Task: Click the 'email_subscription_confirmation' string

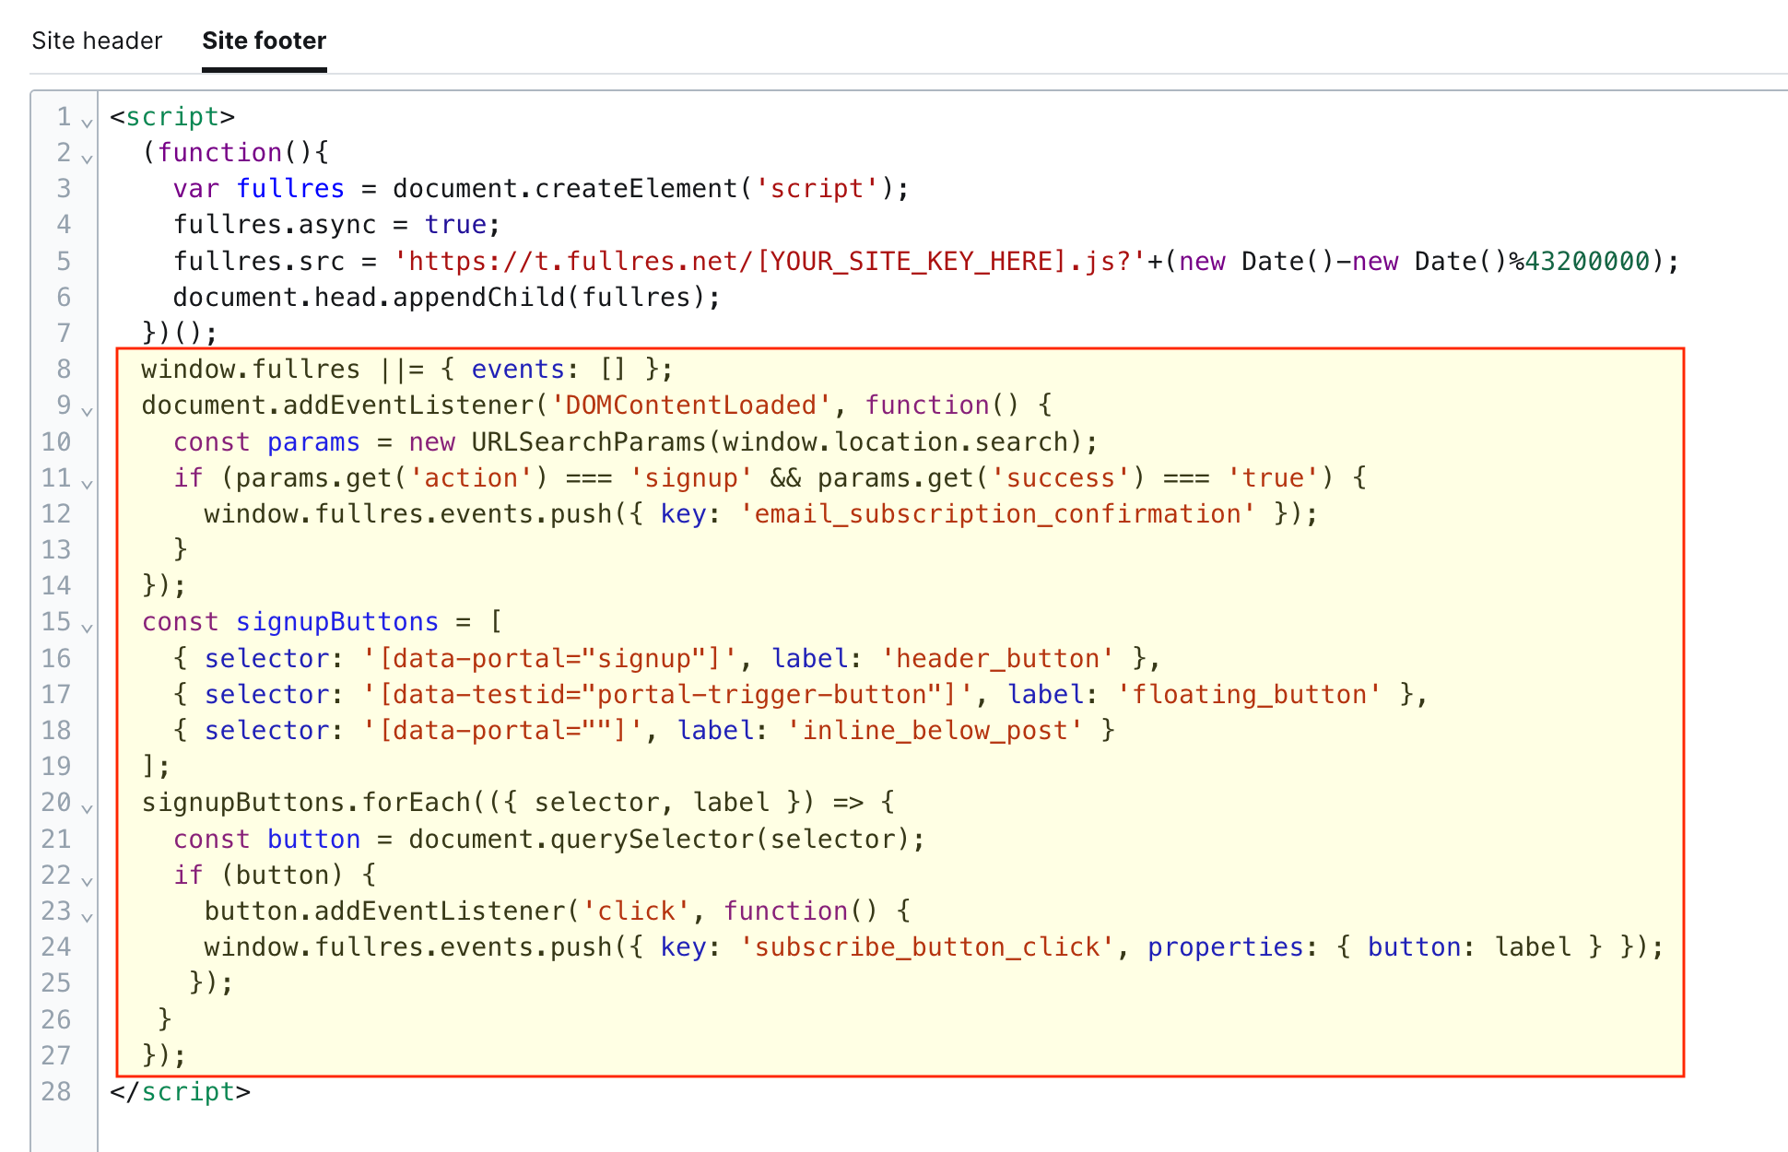Action: [997, 514]
